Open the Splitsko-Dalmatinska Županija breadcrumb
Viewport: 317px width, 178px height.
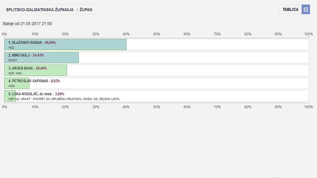[40, 10]
